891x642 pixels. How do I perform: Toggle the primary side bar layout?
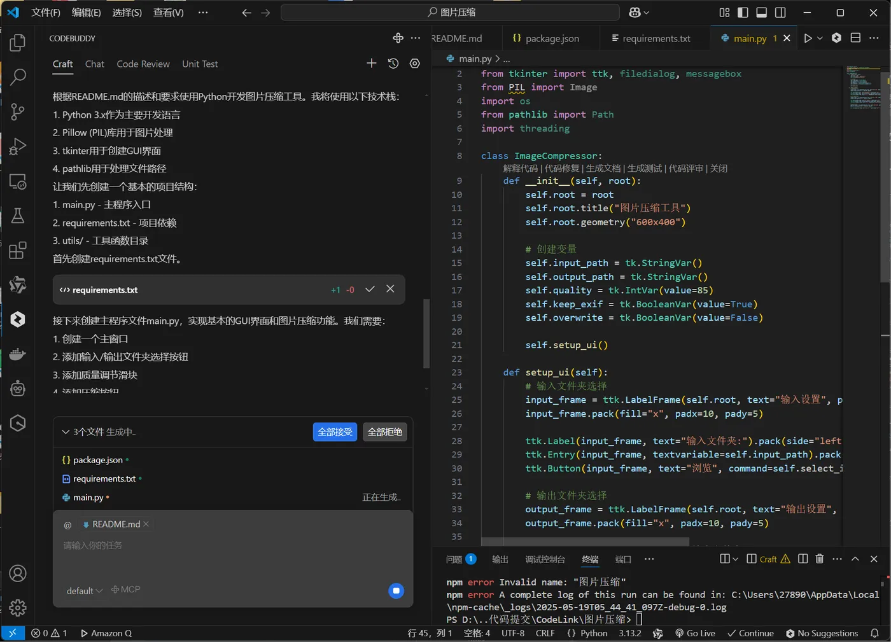pos(743,13)
